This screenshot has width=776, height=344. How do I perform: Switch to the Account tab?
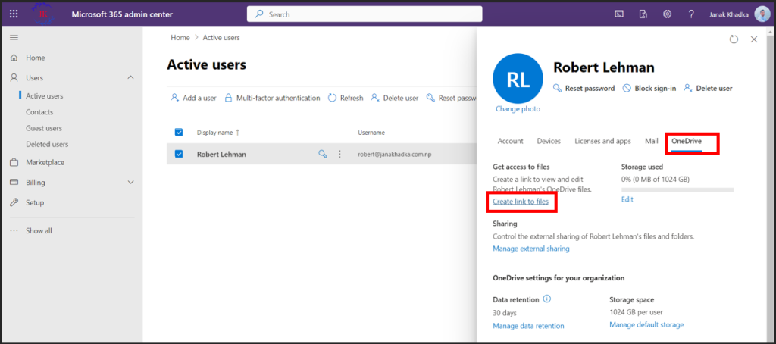click(510, 141)
